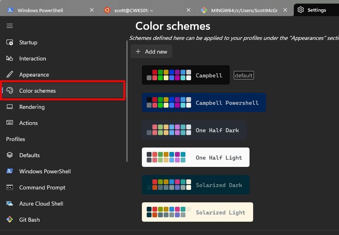The image size is (339, 235).
Task: Click the Git Bash profile icon
Action: [10, 219]
